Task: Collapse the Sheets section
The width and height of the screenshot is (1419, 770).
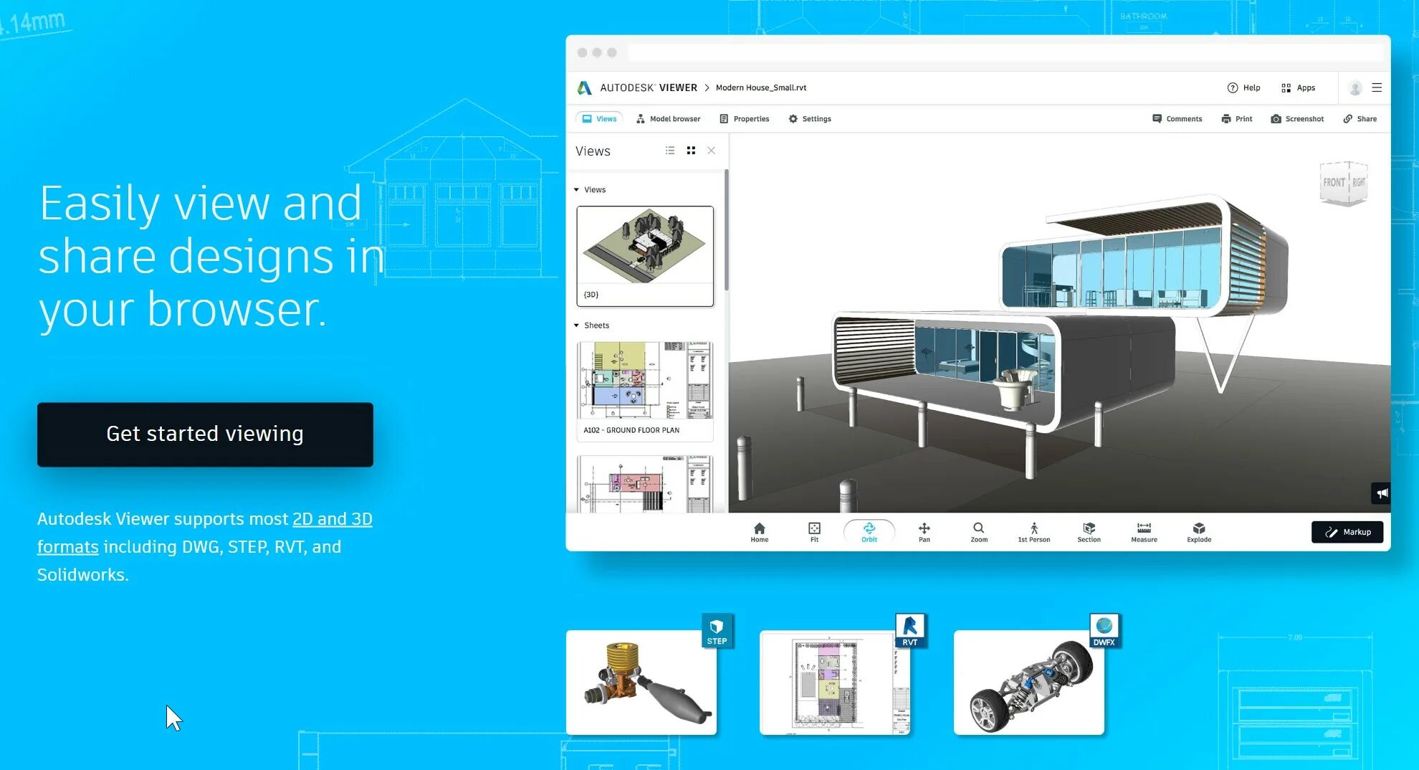Action: (x=576, y=325)
